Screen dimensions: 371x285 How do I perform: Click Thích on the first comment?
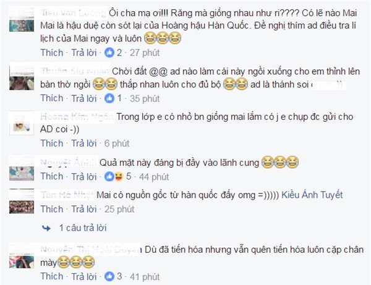coord(52,53)
